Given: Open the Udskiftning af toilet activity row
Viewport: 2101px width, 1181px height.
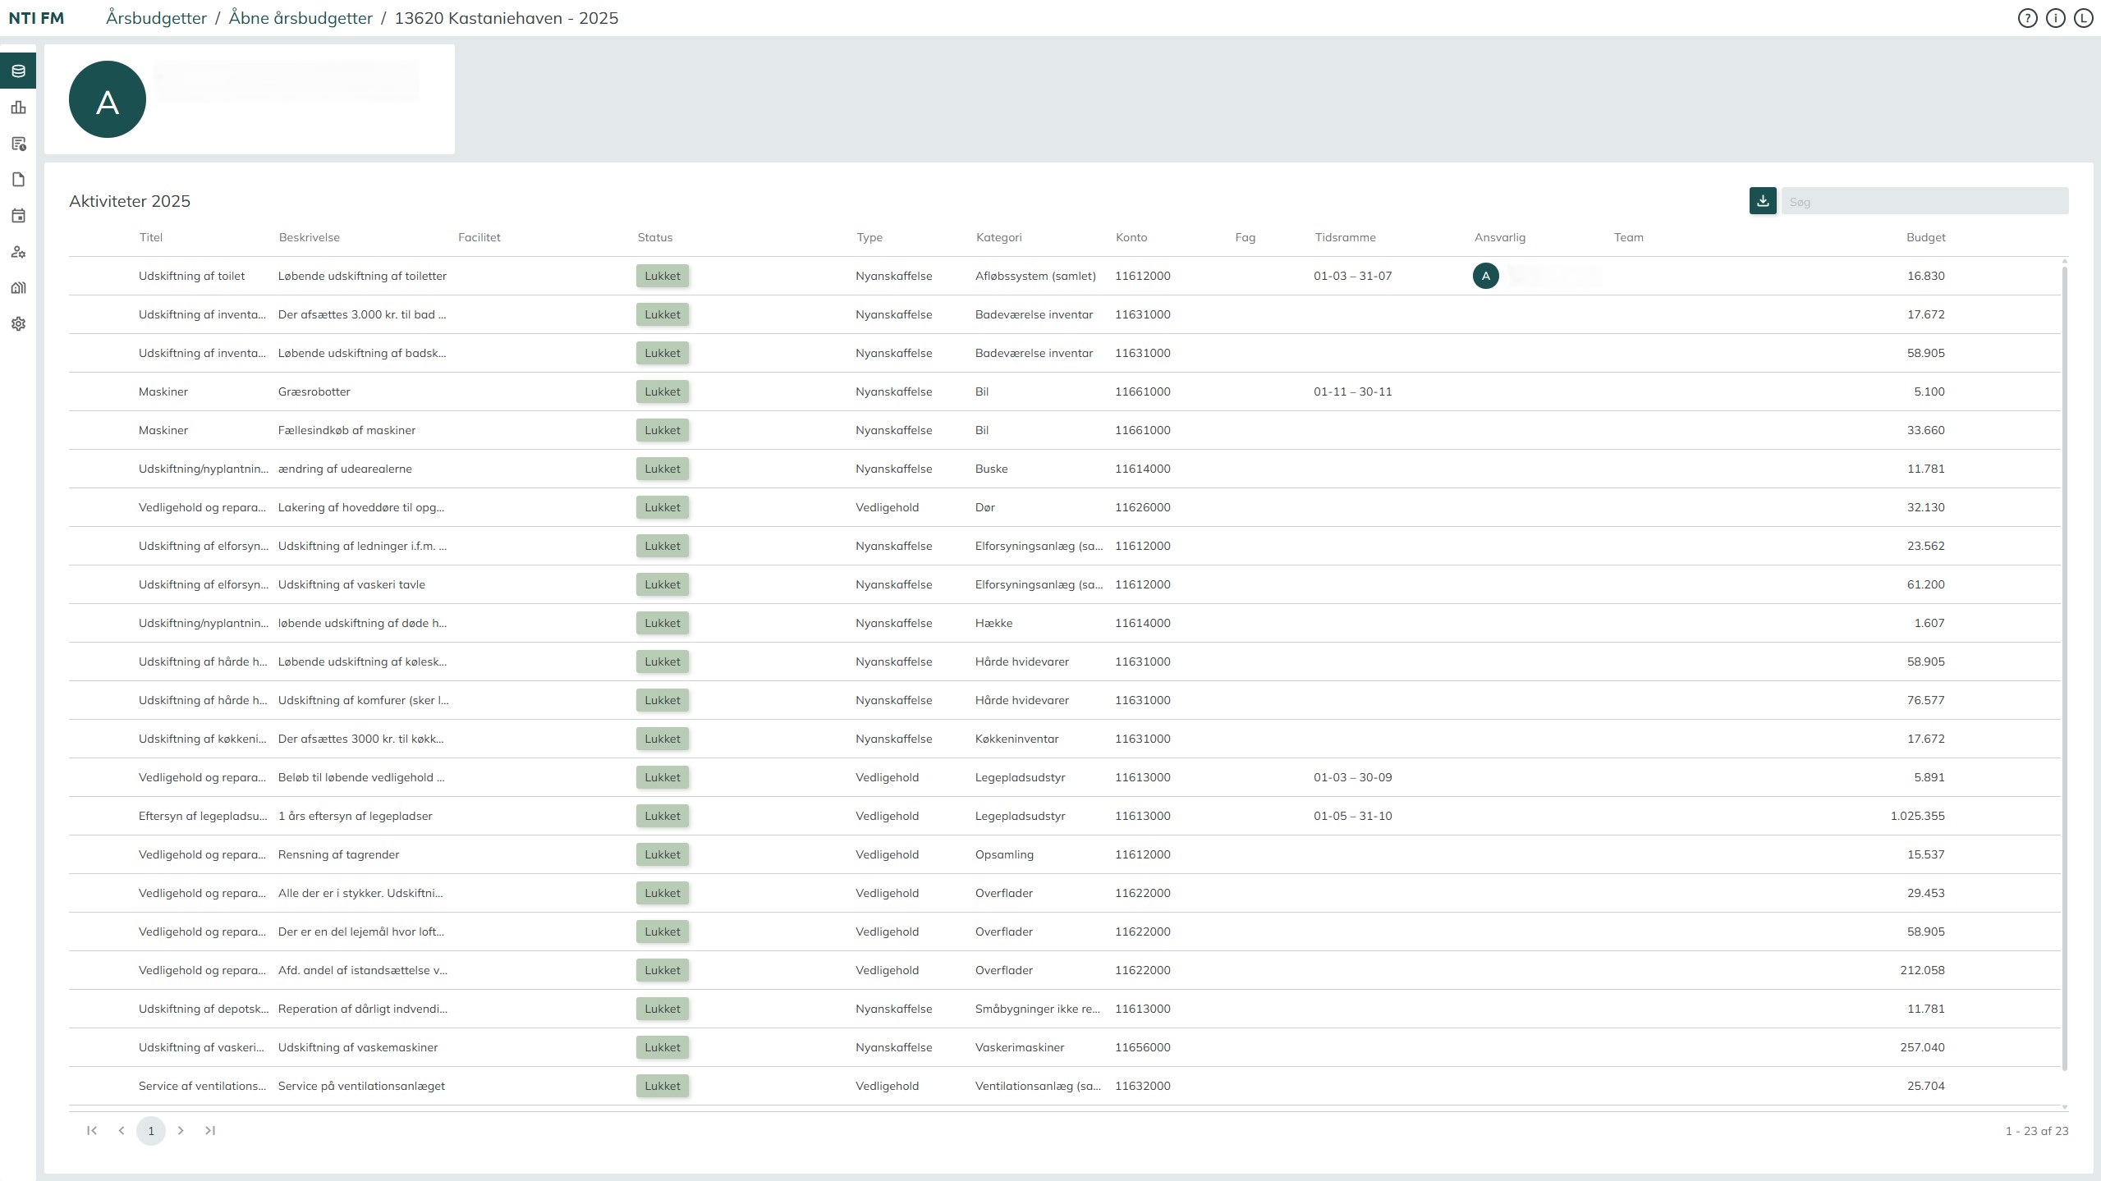Looking at the screenshot, I should pos(191,276).
